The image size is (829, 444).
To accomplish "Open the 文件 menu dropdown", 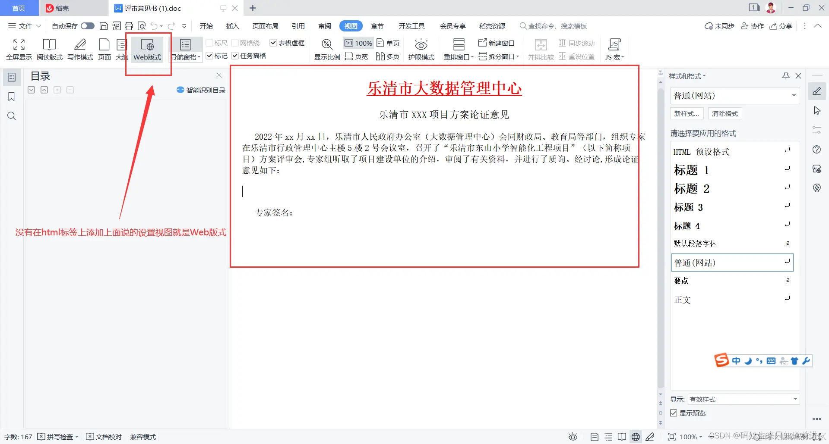I will (x=25, y=26).
